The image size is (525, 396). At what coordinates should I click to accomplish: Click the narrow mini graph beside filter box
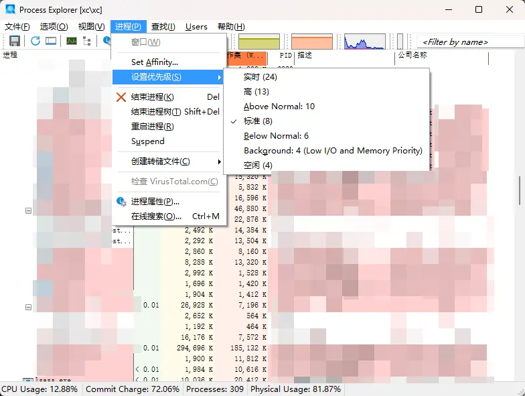[x=400, y=42]
